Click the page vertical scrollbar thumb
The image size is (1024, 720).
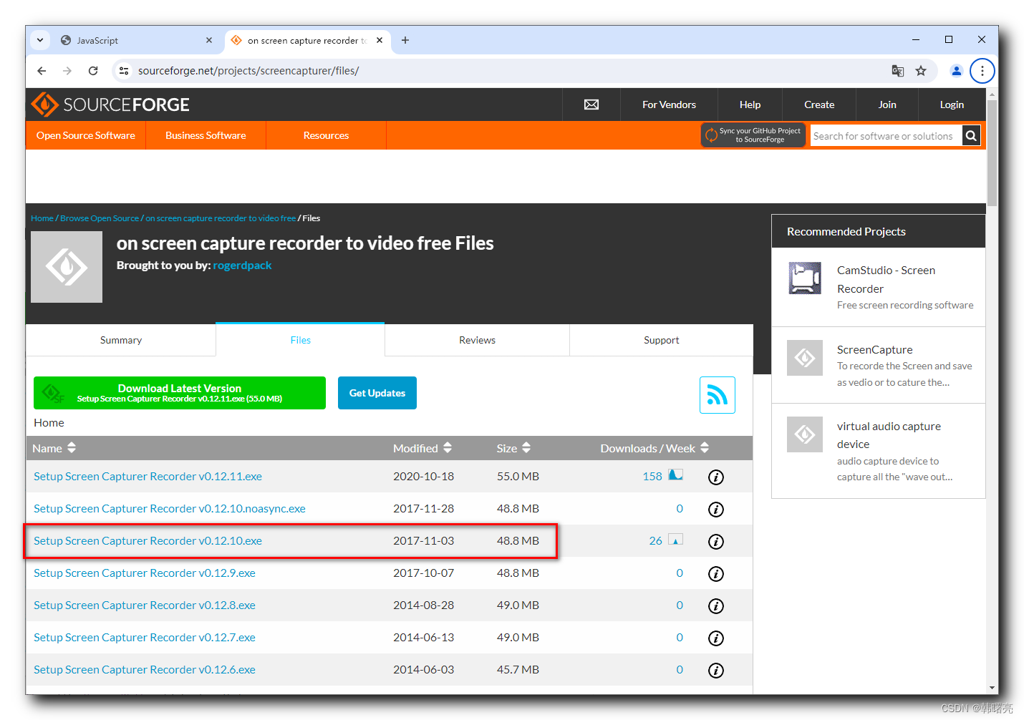point(992,152)
